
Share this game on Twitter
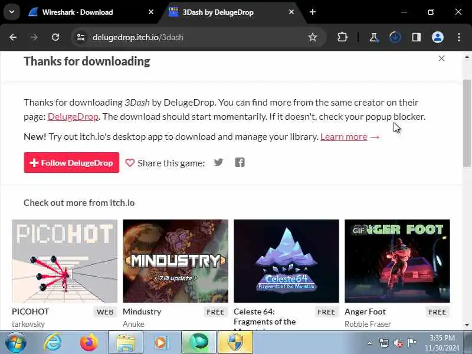pyautogui.click(x=218, y=163)
